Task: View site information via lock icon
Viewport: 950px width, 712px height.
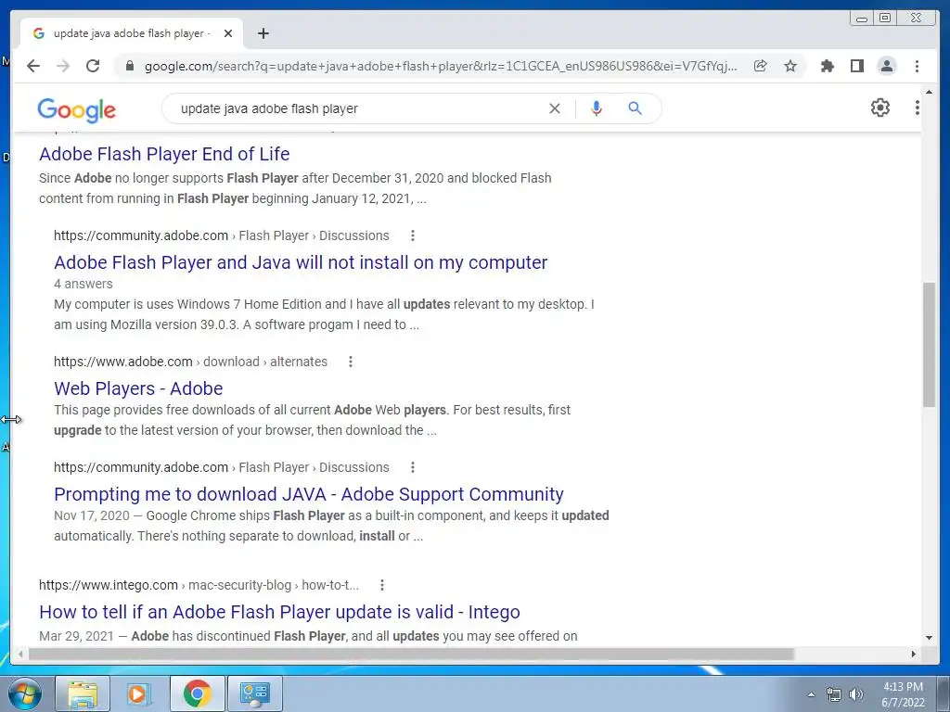Action: 129,66
